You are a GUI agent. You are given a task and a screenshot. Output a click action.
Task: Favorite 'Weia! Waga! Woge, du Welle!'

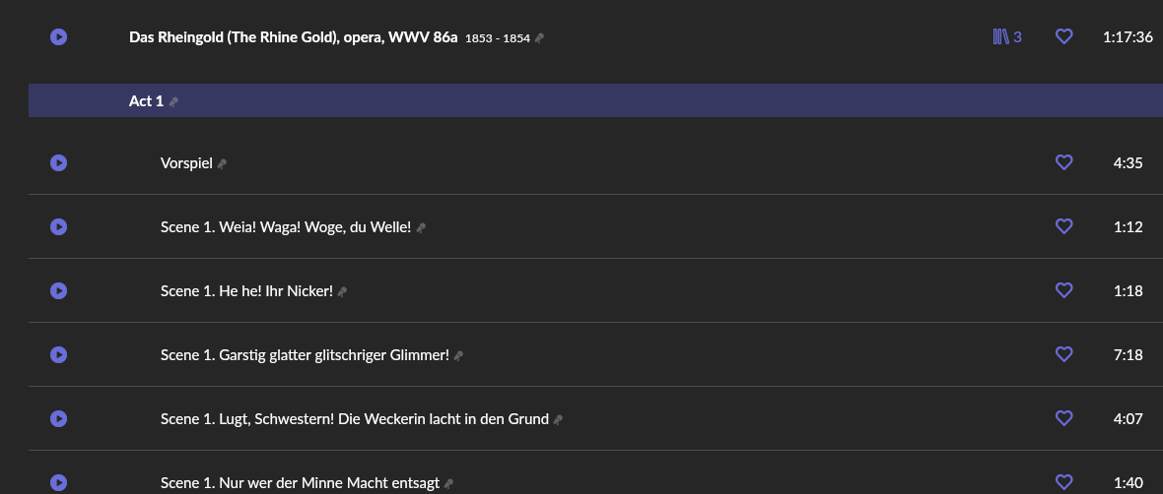click(x=1063, y=227)
